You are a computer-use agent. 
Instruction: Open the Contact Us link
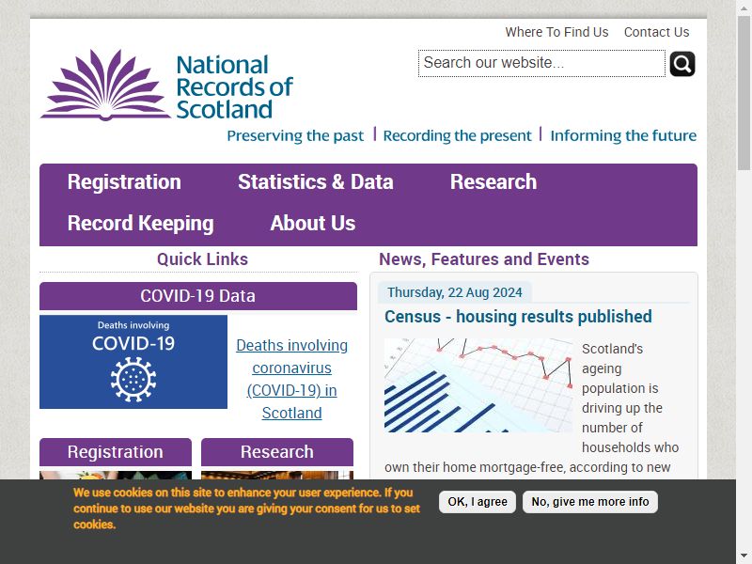656,32
